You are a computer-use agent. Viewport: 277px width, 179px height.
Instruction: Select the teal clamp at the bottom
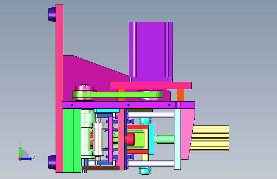(145, 170)
